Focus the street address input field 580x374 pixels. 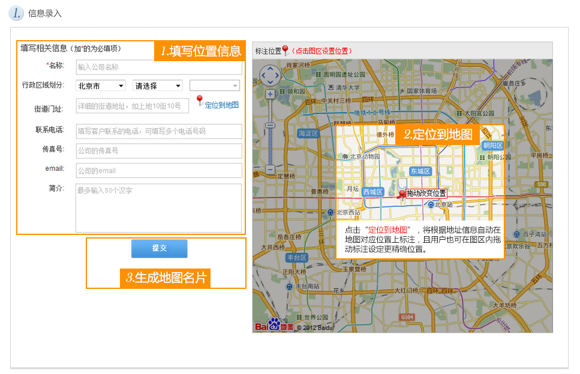point(133,106)
